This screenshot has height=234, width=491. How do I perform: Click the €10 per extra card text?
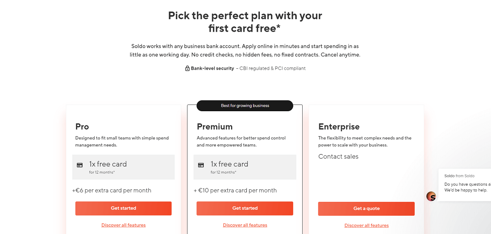coord(235,190)
